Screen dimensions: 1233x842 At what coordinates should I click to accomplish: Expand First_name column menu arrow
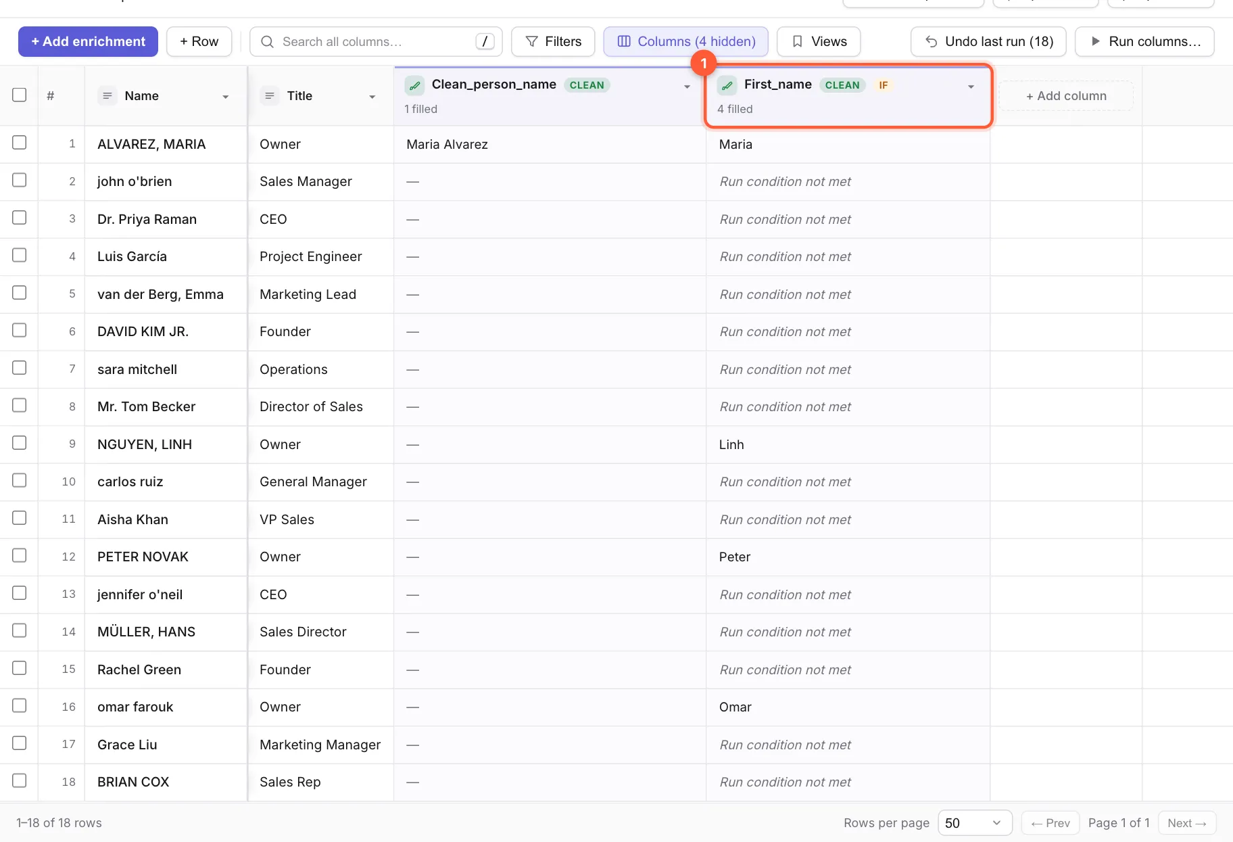coord(971,87)
